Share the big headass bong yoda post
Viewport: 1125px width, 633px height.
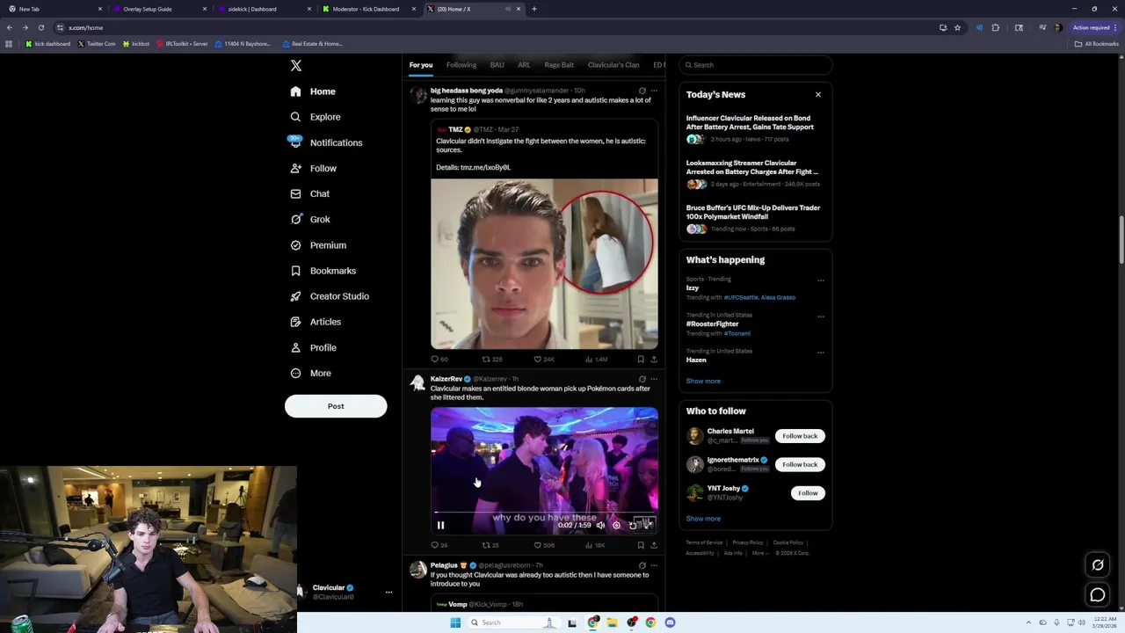coord(653,359)
